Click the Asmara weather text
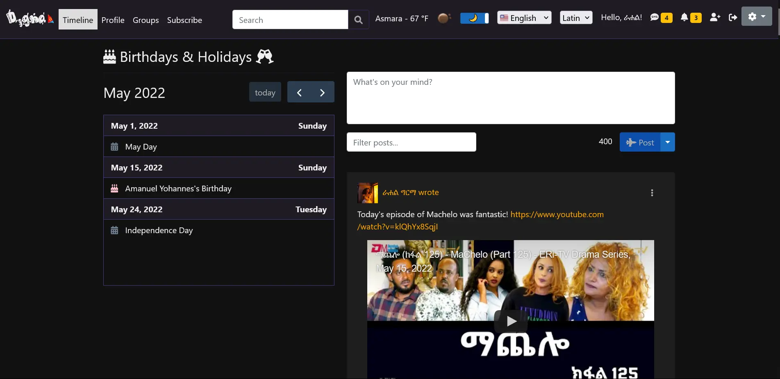This screenshot has width=780, height=379. (402, 18)
